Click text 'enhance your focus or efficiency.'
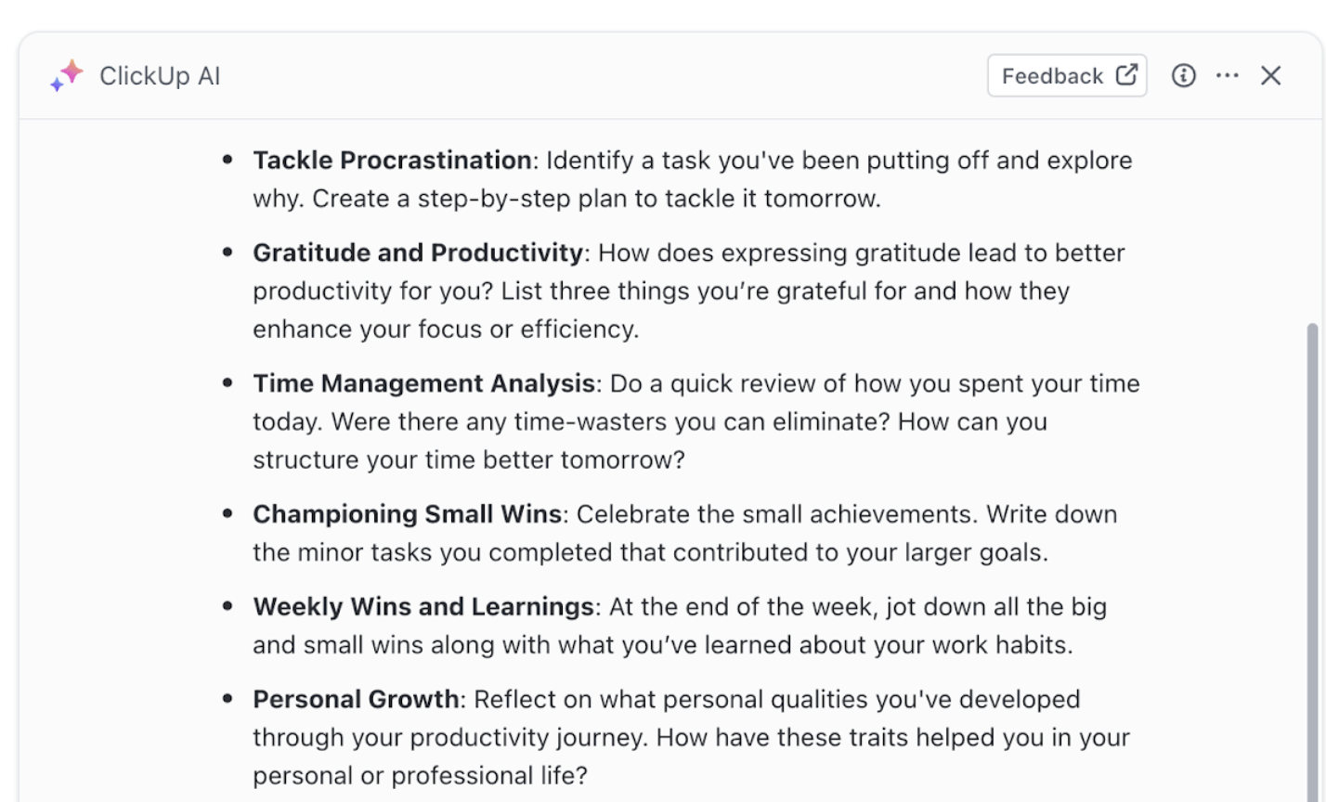 pos(446,330)
